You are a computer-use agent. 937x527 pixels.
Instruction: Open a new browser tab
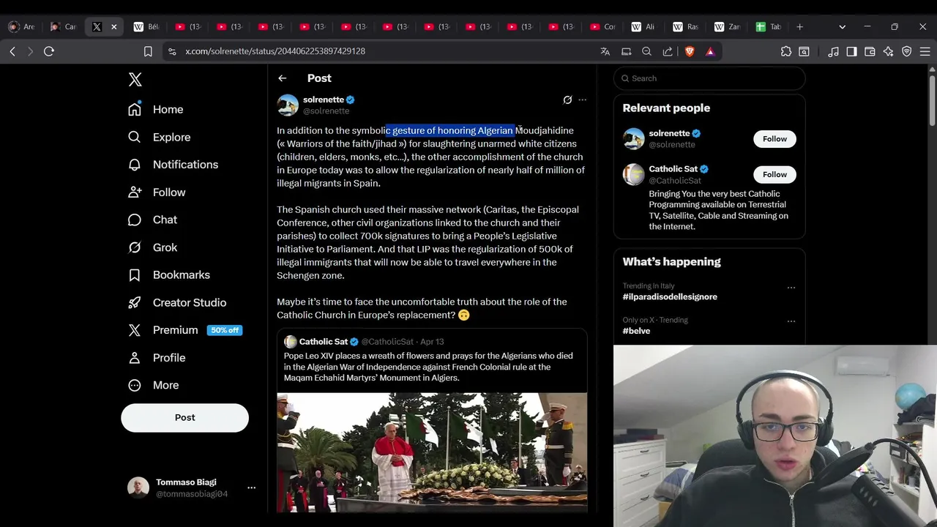[799, 26]
